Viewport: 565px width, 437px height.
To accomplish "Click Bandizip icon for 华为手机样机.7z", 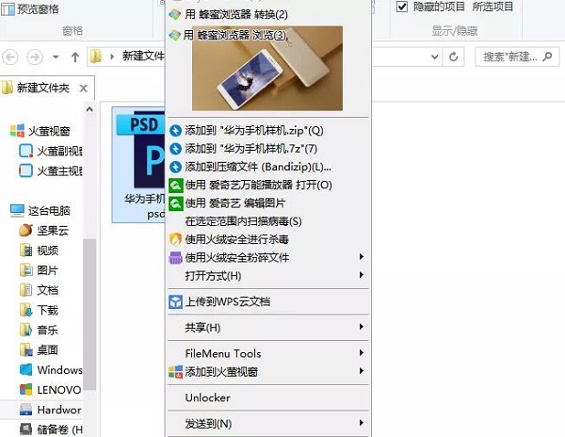I will click(175, 149).
